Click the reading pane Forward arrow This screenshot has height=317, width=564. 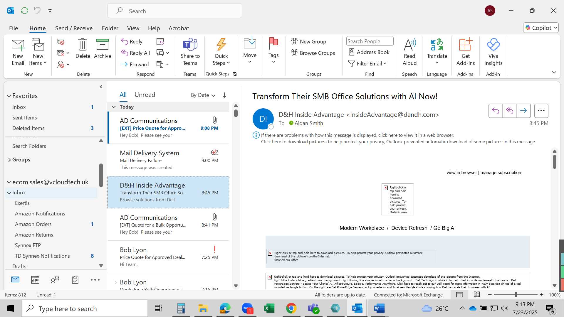pos(523,111)
